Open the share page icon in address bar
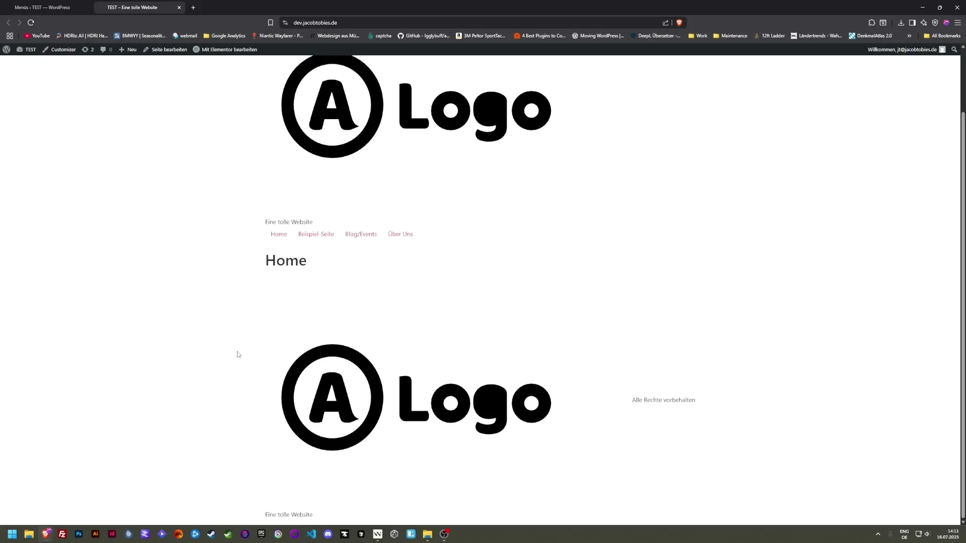Image resolution: width=966 pixels, height=543 pixels. pos(666,23)
